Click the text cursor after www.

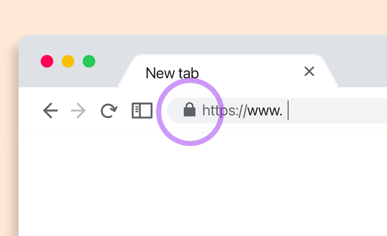288,110
